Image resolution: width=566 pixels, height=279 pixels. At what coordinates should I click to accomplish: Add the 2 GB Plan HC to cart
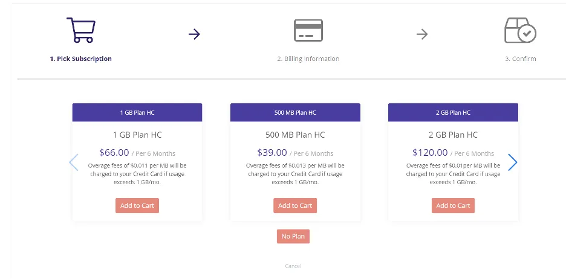pyautogui.click(x=453, y=205)
